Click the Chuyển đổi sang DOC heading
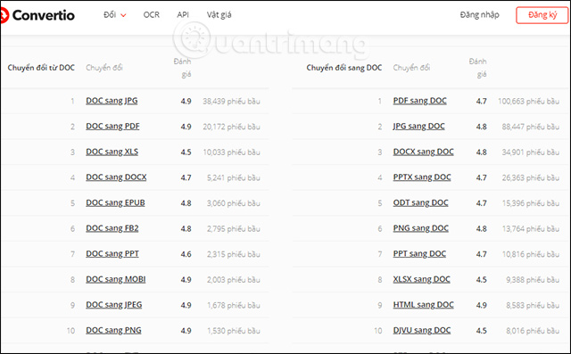571x354 pixels. click(344, 68)
